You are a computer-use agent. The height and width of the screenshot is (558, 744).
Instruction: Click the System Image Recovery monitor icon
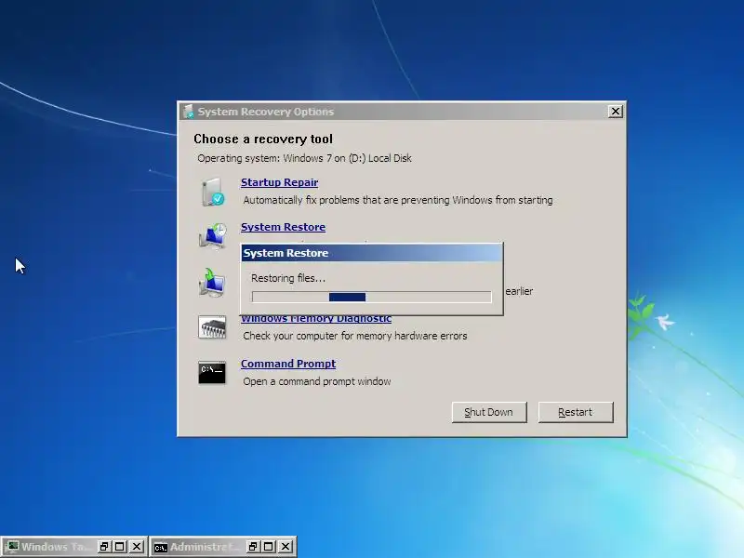click(212, 283)
